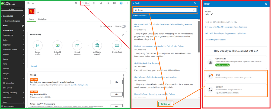Open Fix bank transactions downloaded article

(x=159, y=46)
